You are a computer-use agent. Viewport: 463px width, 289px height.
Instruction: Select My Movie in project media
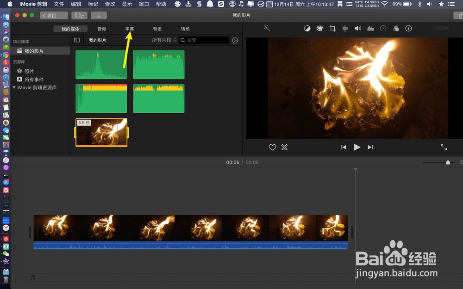(40, 51)
